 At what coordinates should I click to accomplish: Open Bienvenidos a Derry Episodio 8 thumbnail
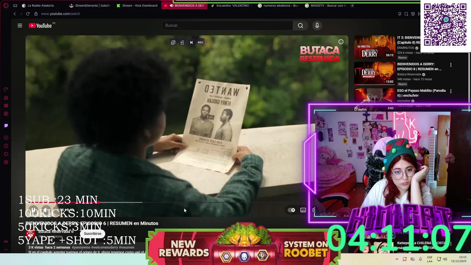point(375,74)
